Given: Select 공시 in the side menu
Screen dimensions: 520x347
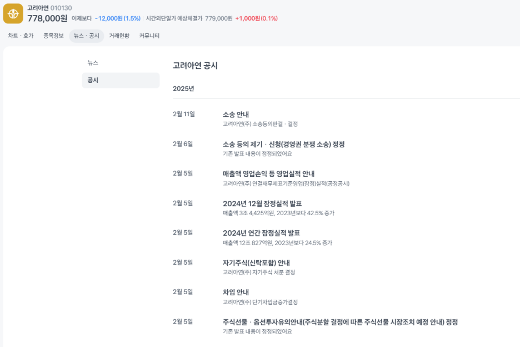Looking at the screenshot, I should (x=121, y=81).
